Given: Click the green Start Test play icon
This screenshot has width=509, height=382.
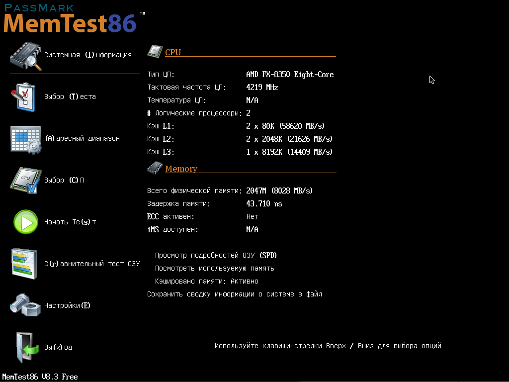Looking at the screenshot, I should pos(26,222).
